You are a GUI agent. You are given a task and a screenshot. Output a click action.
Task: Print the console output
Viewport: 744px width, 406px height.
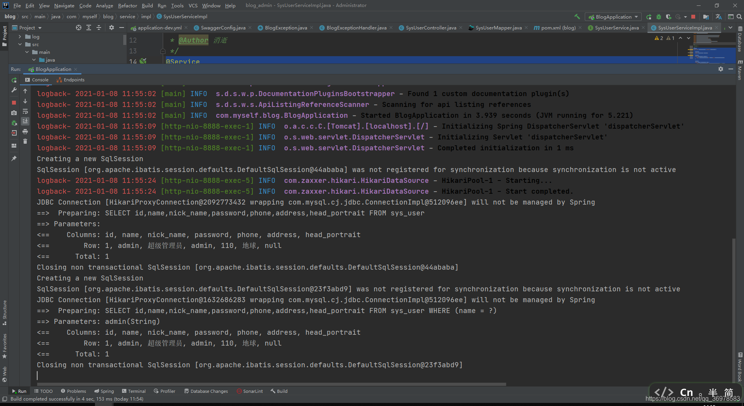(25, 132)
